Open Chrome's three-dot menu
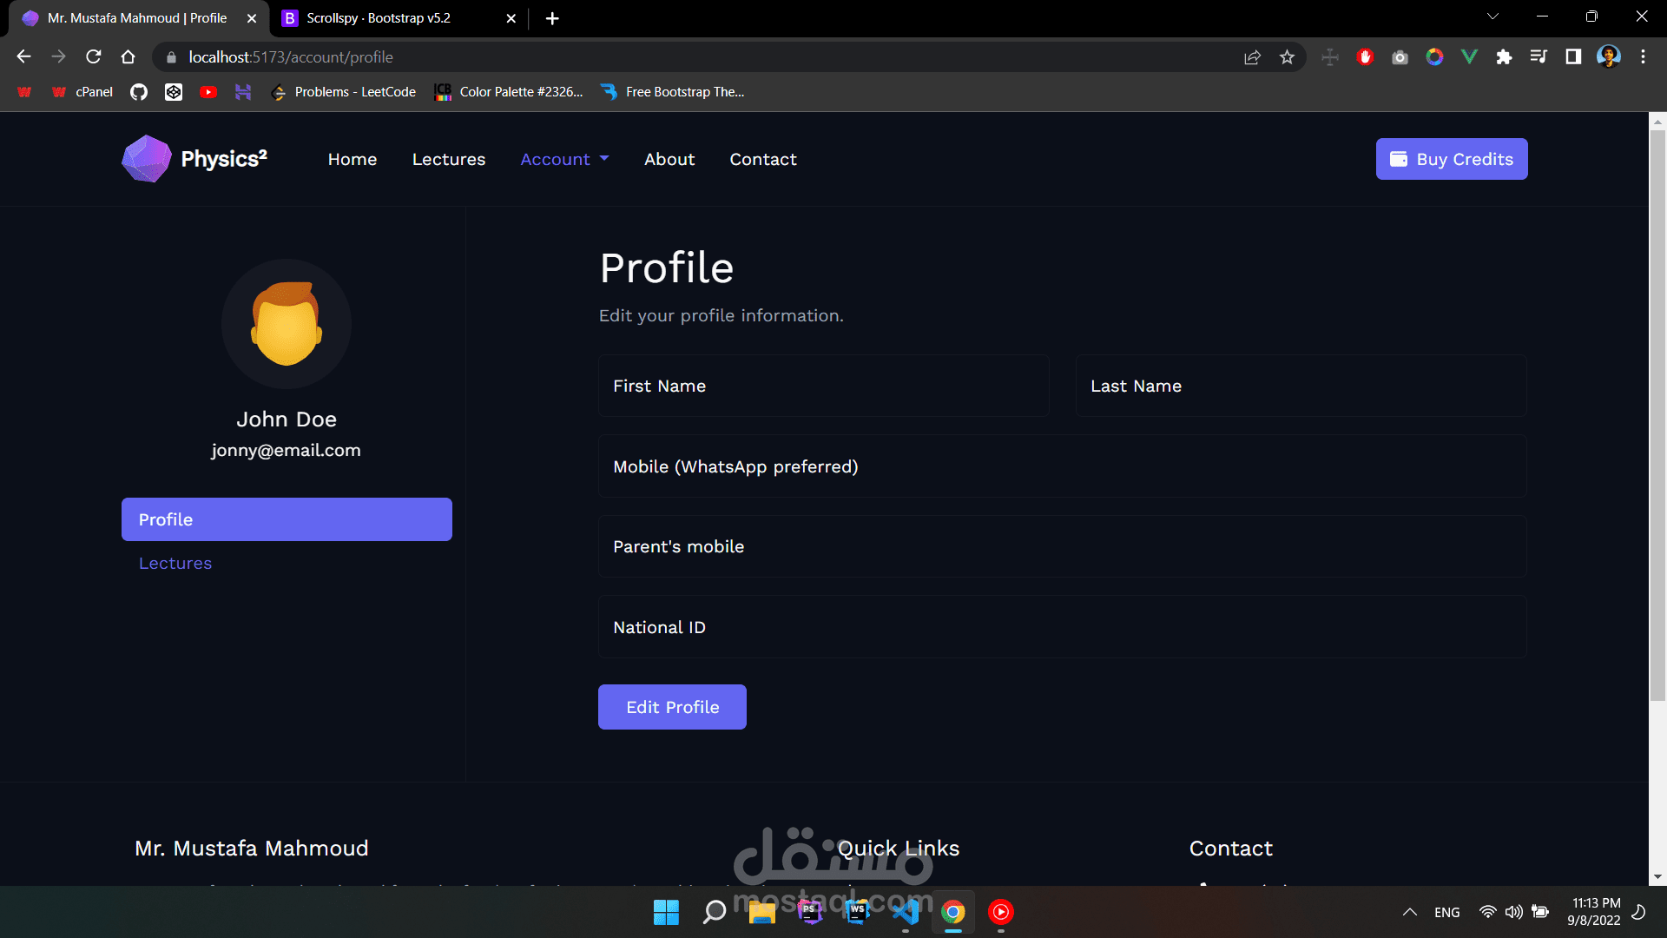 [1643, 57]
